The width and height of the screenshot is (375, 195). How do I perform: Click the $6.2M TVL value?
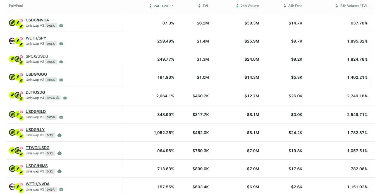click(203, 23)
